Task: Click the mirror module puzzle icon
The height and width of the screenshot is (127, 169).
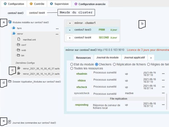Action: (13, 34)
